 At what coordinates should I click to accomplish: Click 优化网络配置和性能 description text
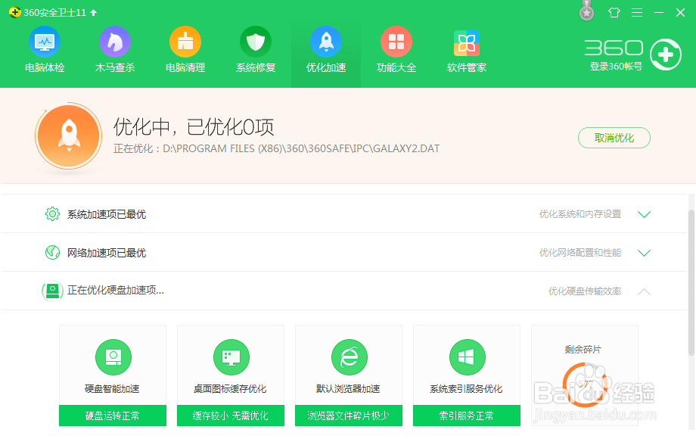pyautogui.click(x=580, y=253)
